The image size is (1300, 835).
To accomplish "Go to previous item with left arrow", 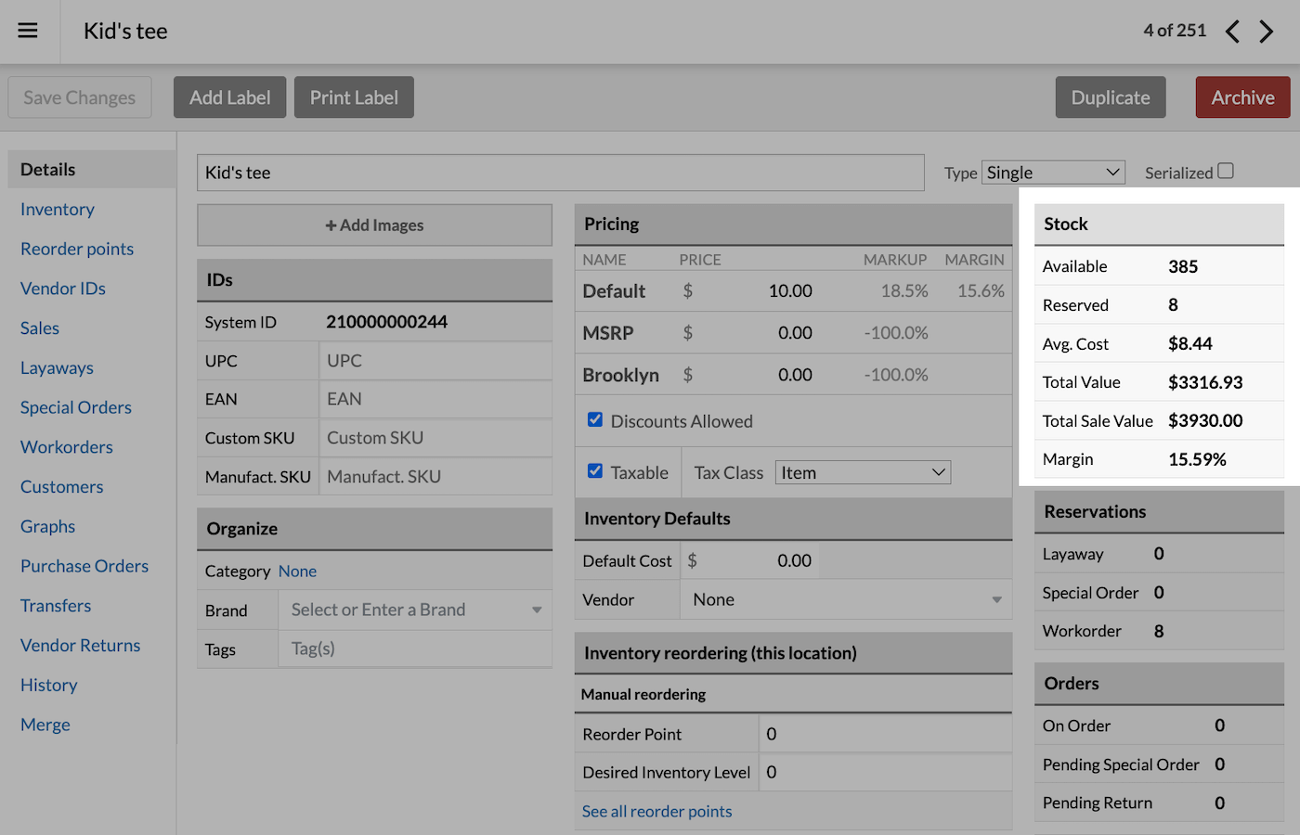I will pyautogui.click(x=1232, y=32).
